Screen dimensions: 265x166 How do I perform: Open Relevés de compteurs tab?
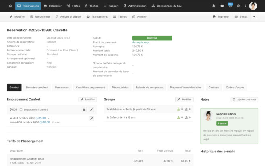[x=149, y=87]
